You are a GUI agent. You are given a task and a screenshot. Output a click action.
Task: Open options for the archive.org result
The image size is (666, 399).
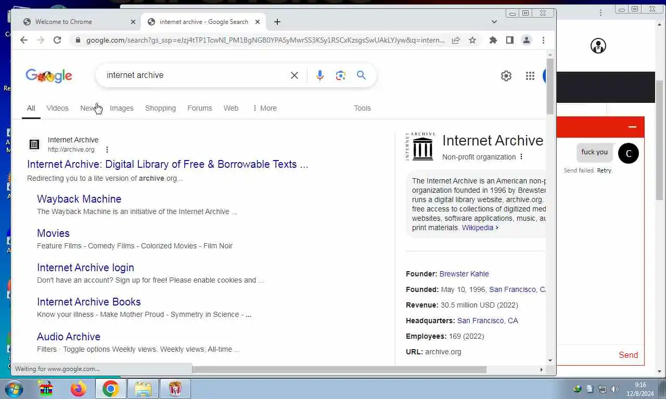(x=107, y=150)
